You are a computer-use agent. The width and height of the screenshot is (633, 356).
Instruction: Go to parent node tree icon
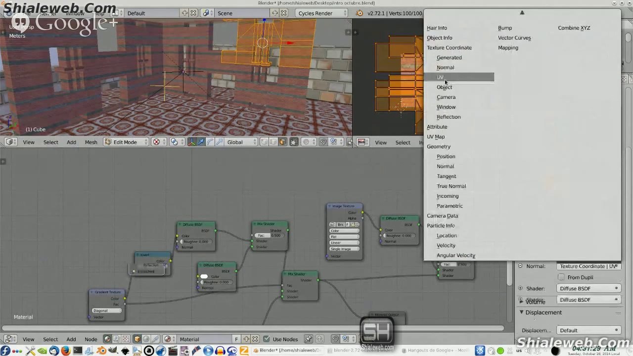tap(320, 339)
